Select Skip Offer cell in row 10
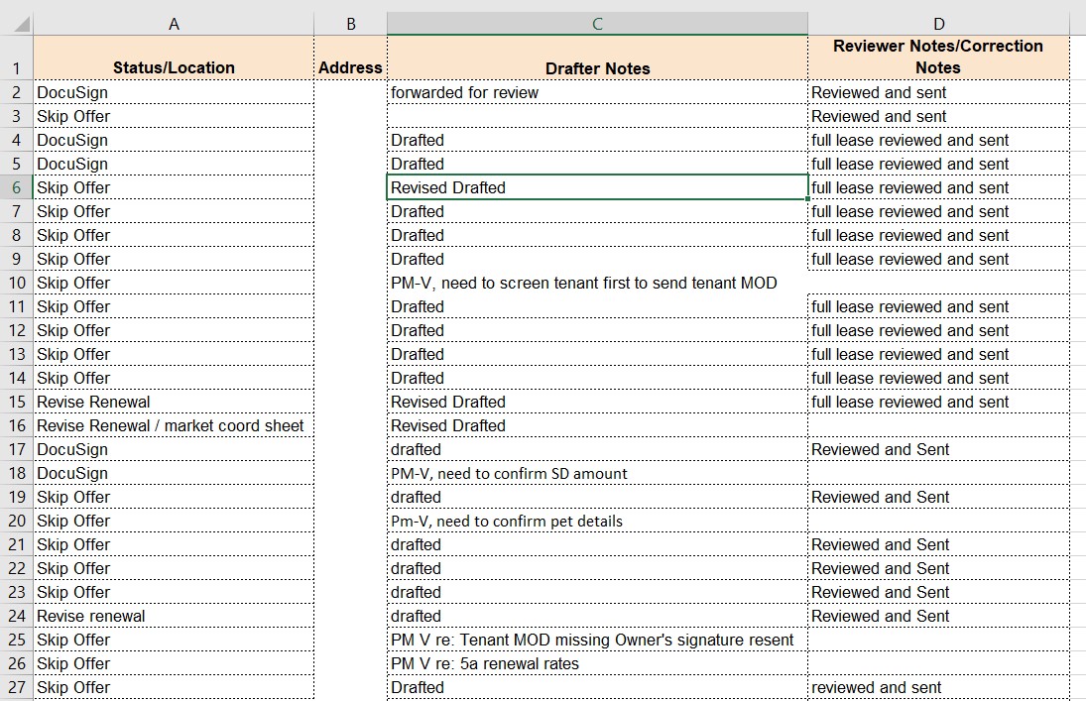The width and height of the screenshot is (1086, 701). tap(174, 283)
